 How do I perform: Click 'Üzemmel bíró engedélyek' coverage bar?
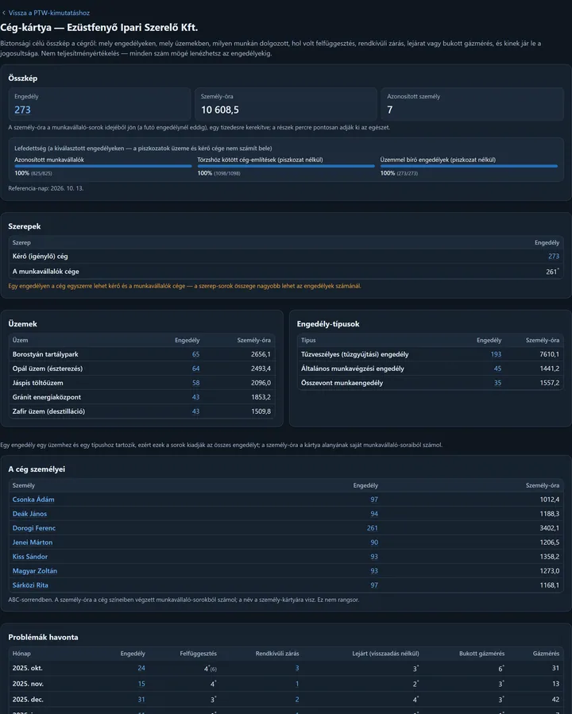[469, 166]
